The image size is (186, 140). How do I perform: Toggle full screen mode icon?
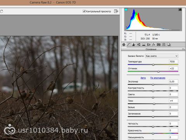click(x=116, y=11)
